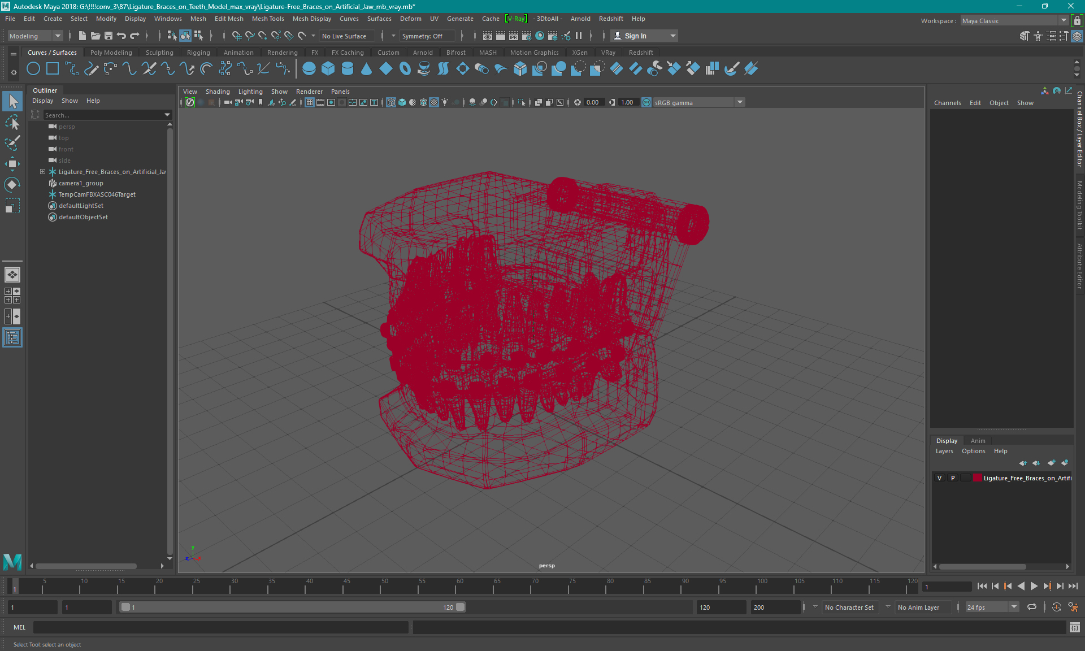Activate the Select tool in the toolbox

[x=12, y=102]
